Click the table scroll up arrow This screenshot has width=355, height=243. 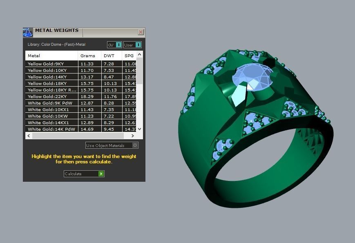[139, 54]
